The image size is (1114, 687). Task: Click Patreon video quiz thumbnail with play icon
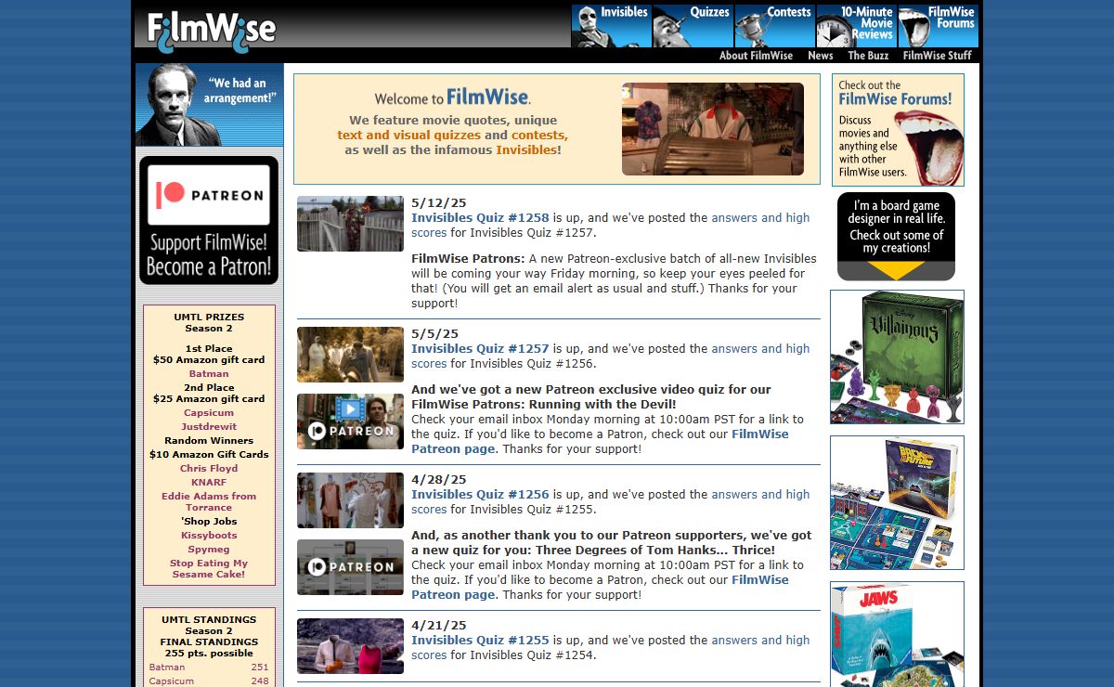[x=350, y=421]
